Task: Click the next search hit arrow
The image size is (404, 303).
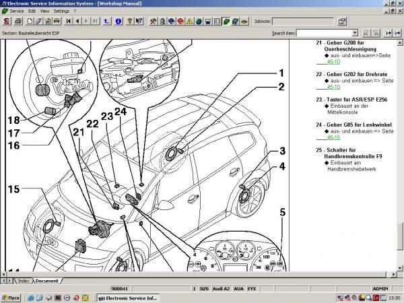Action: (x=397, y=33)
